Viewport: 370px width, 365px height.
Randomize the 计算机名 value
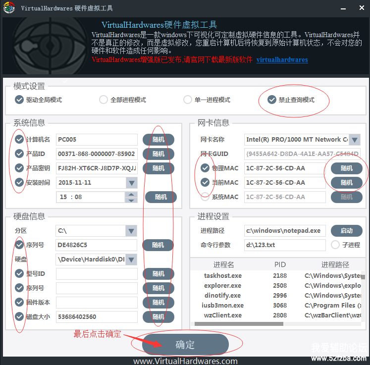pos(159,140)
